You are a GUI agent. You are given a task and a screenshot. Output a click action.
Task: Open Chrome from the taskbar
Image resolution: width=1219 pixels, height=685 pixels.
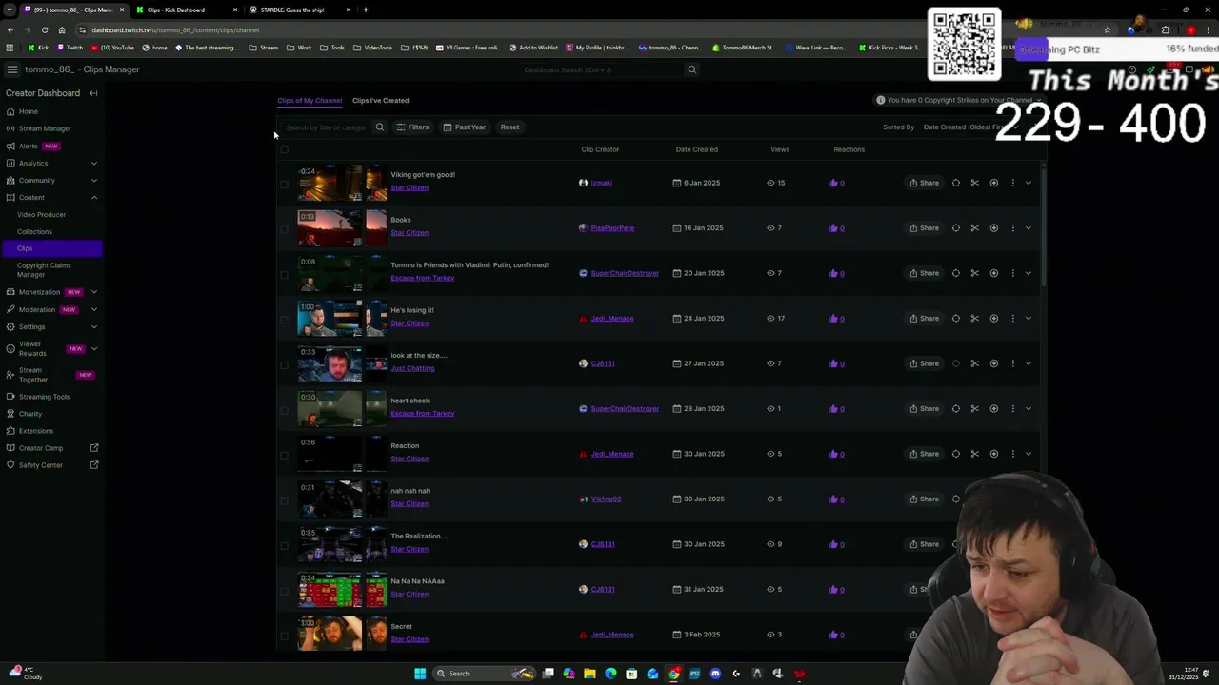[x=673, y=674]
